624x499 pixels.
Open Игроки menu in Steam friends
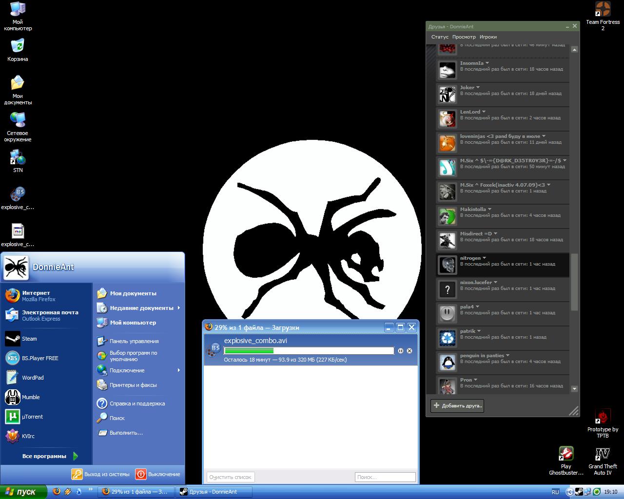click(x=488, y=37)
